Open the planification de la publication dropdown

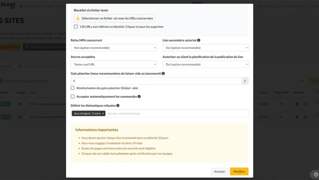205,64
